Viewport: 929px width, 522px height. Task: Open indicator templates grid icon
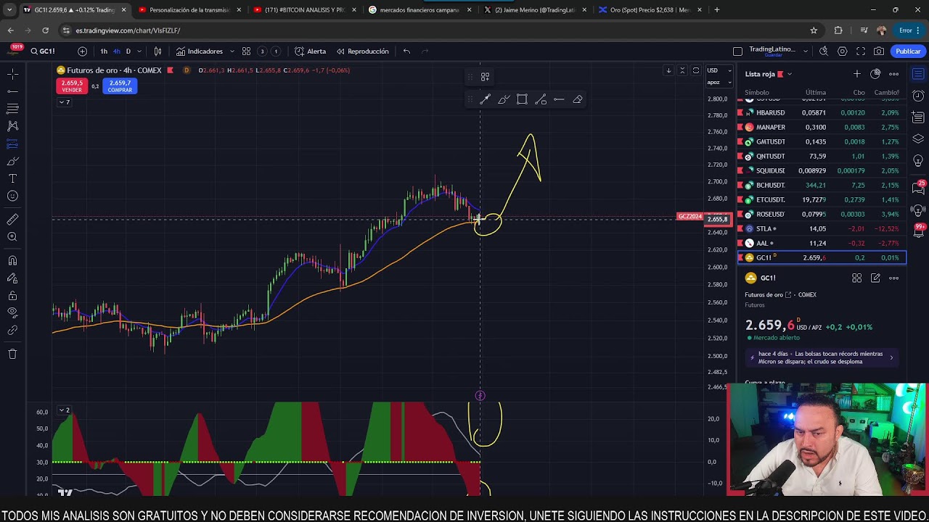pyautogui.click(x=246, y=51)
